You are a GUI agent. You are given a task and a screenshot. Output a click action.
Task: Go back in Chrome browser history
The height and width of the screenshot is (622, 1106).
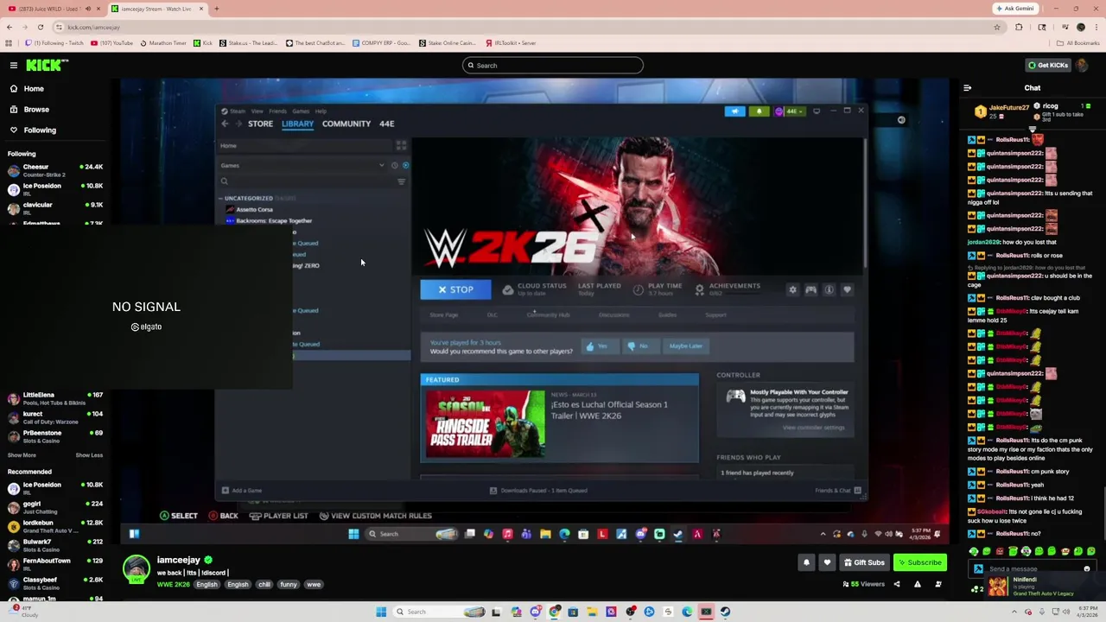(10, 27)
